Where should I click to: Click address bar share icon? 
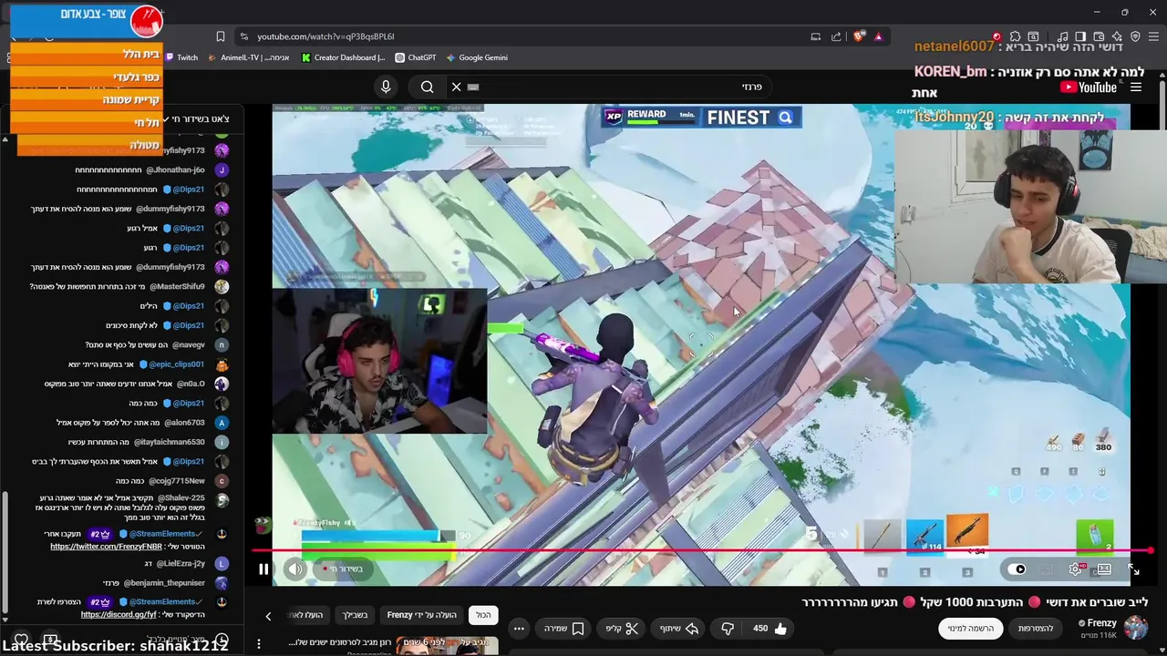836,36
